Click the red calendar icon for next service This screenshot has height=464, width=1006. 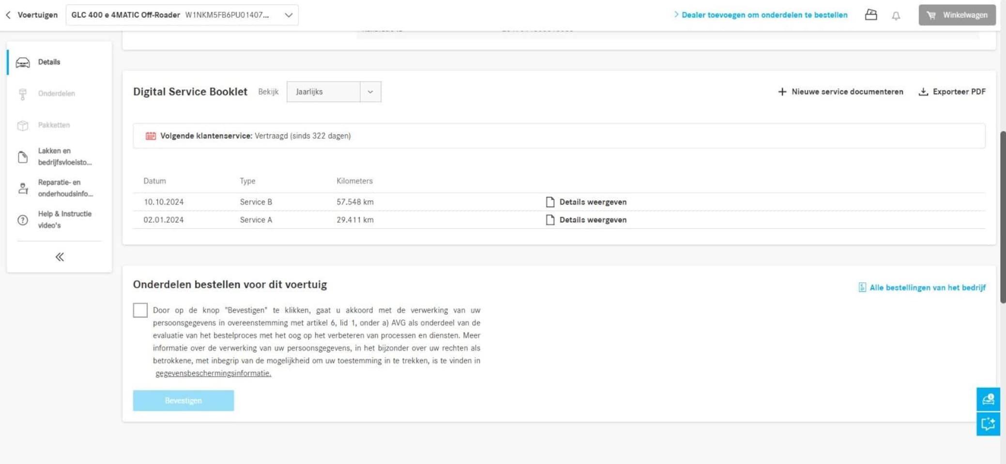(151, 136)
